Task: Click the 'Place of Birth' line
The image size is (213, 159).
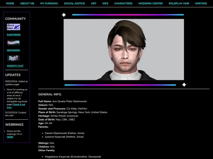Action: [73, 112]
